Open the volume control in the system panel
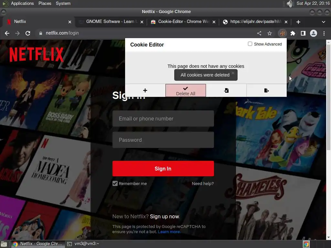 [290, 4]
